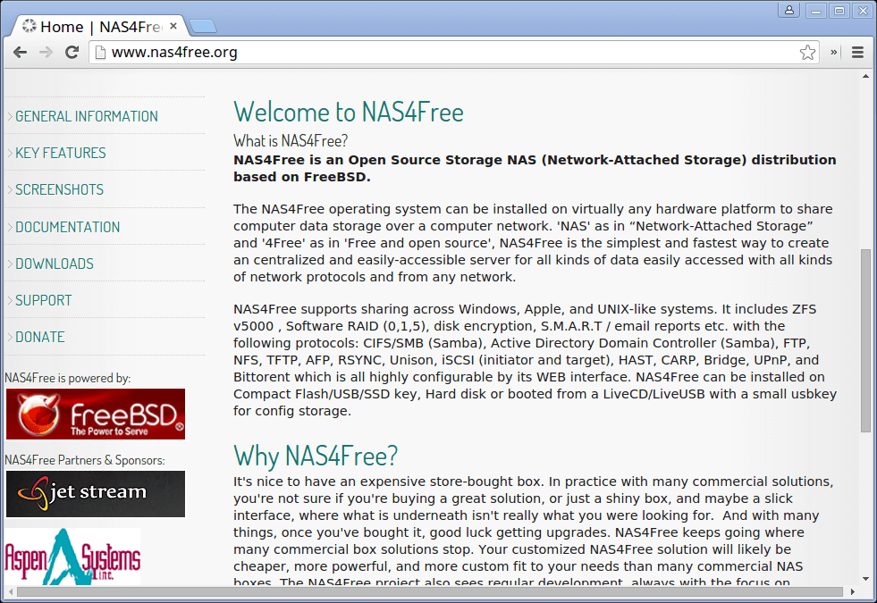877x603 pixels.
Task: Click the What is NAS4Free? subheading
Action: [291, 140]
